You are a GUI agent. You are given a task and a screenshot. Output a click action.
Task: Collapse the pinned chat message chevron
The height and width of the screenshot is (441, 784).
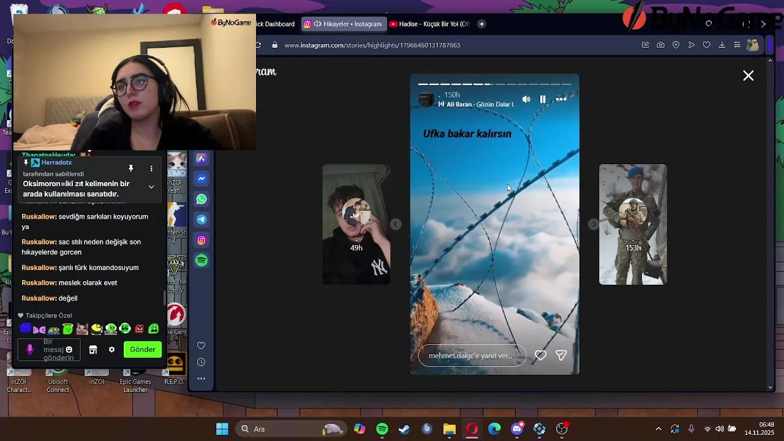pos(151,187)
